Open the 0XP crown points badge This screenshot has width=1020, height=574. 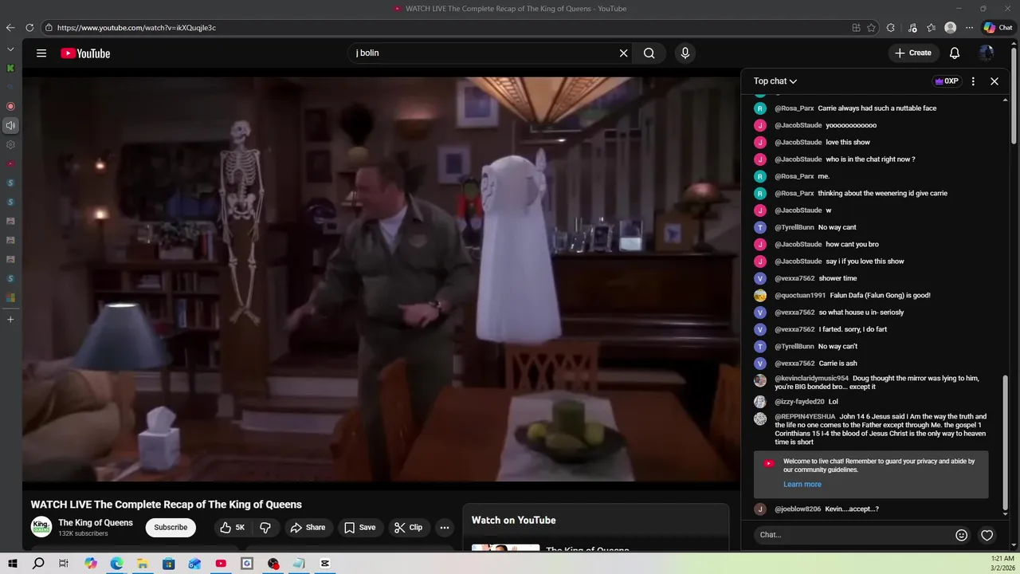click(x=947, y=81)
